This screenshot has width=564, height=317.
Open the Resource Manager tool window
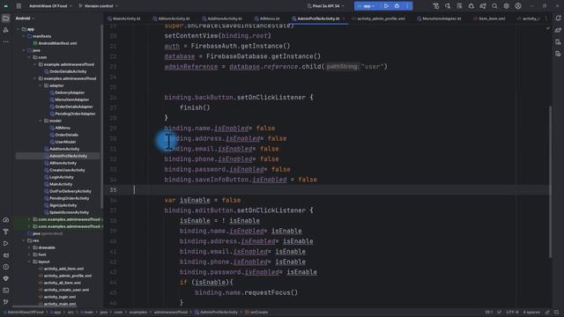[x=6, y=30]
